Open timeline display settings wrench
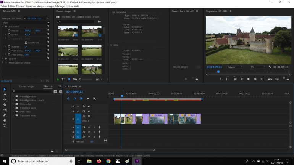 click(x=94, y=98)
